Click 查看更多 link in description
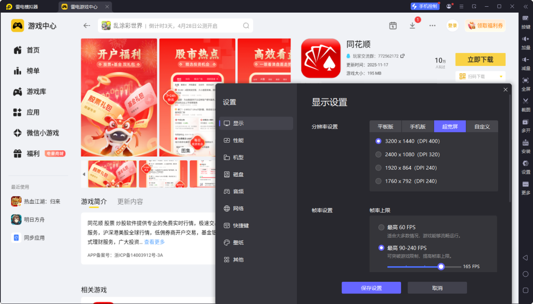The image size is (533, 304). click(155, 242)
